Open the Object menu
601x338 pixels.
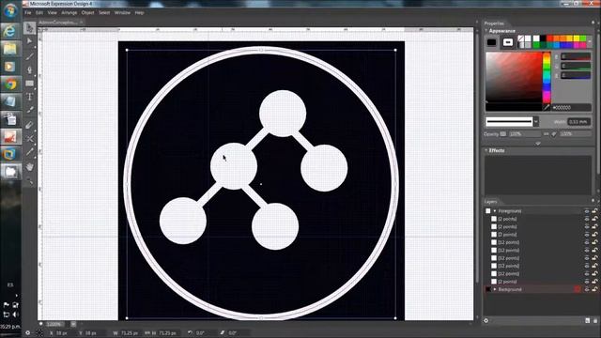[x=87, y=12]
